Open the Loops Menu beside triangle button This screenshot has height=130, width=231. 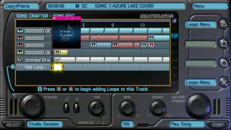pos(200,24)
